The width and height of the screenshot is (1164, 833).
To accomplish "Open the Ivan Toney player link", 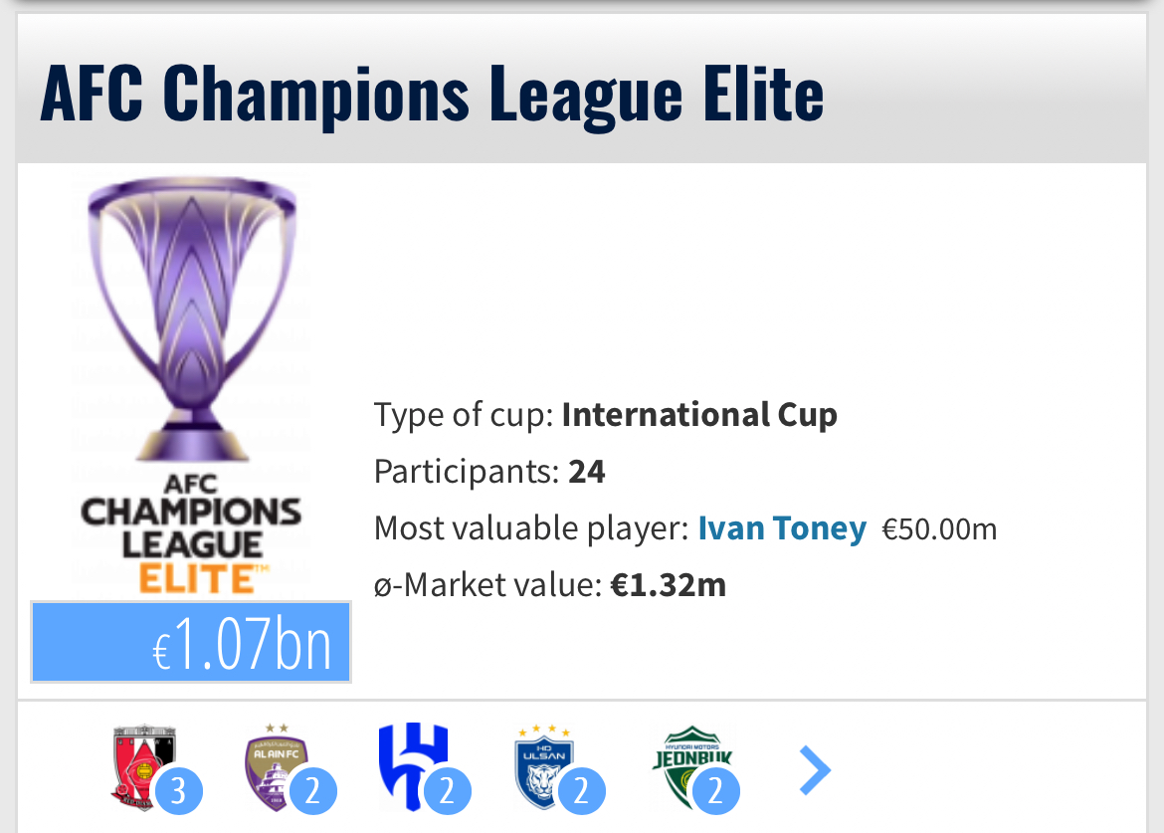I will click(x=782, y=528).
